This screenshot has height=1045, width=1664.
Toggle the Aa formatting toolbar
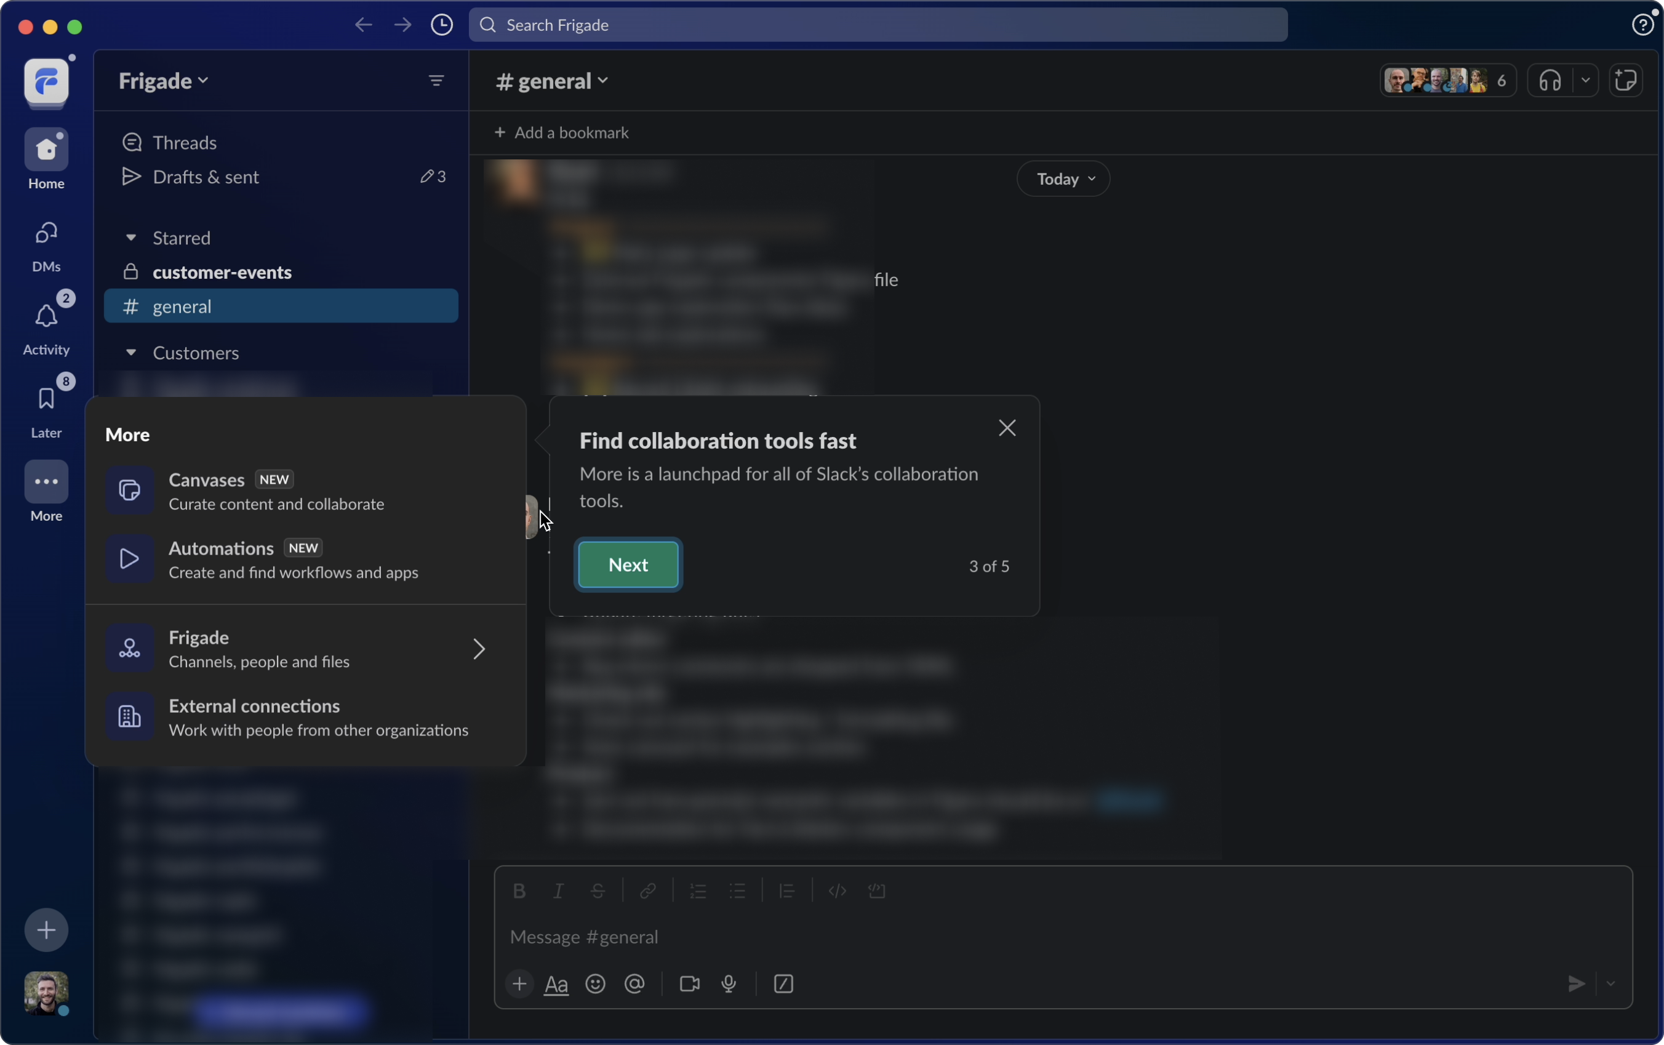tap(556, 983)
